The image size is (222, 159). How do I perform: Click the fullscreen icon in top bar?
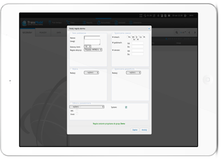tap(141, 16)
